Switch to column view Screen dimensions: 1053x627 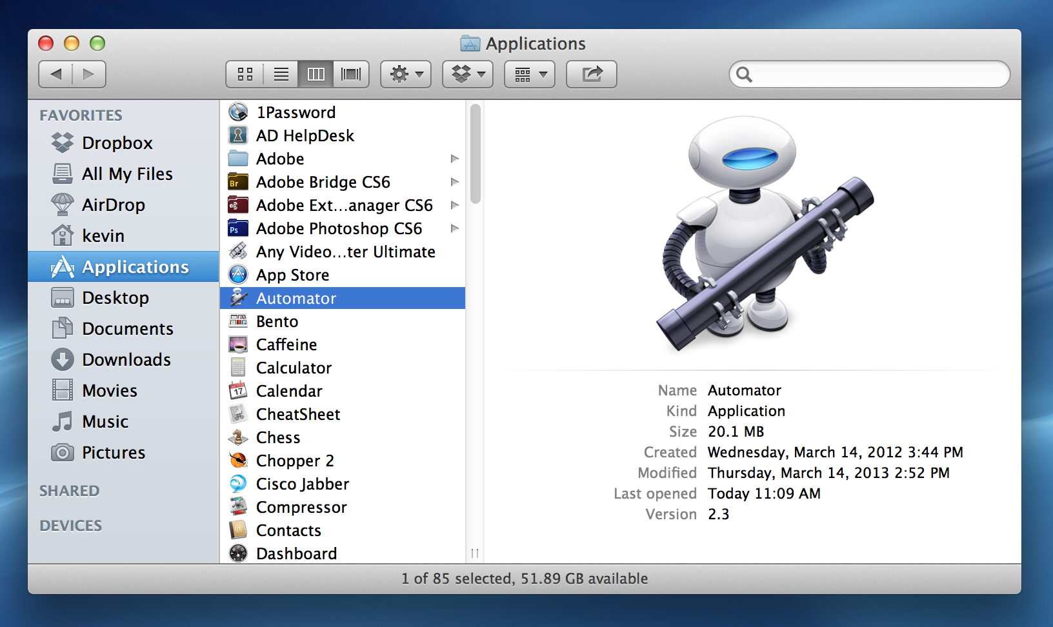tap(316, 74)
